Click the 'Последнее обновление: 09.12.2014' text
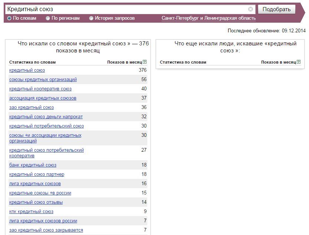Image resolution: width=309 pixels, height=235 pixels. coord(267,30)
